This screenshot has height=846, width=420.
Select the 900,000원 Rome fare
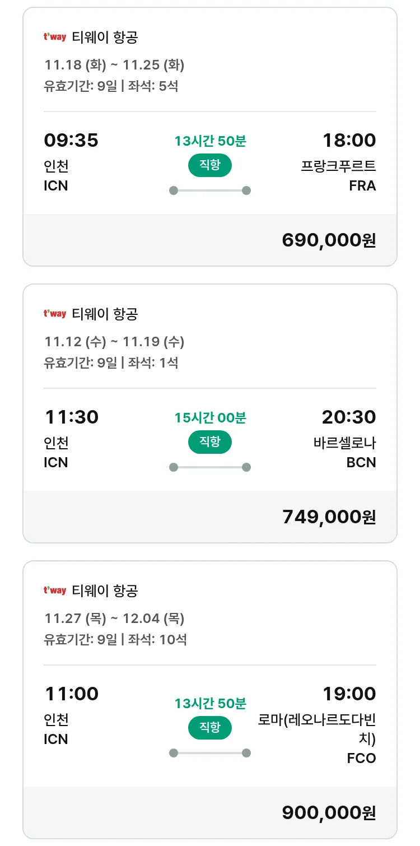coord(329,812)
